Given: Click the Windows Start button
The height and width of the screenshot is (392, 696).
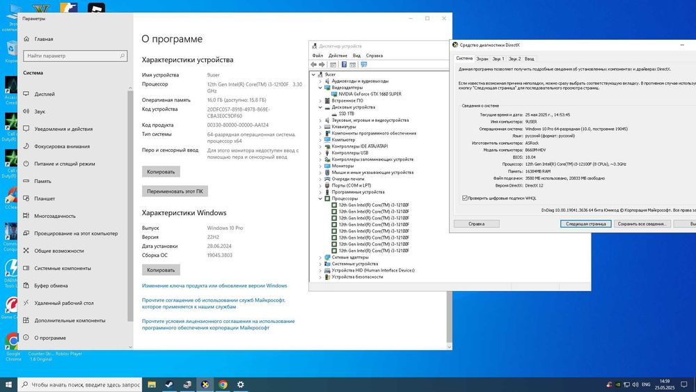Looking at the screenshot, I should coord(8,384).
